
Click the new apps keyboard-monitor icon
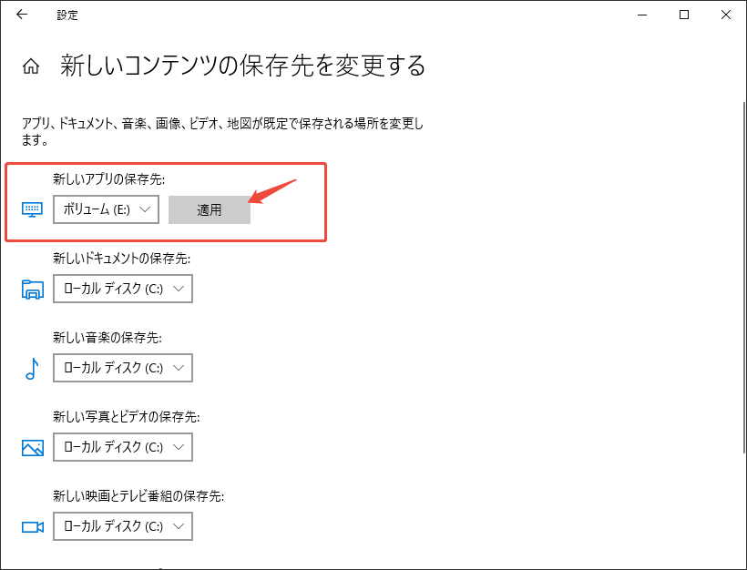[33, 209]
